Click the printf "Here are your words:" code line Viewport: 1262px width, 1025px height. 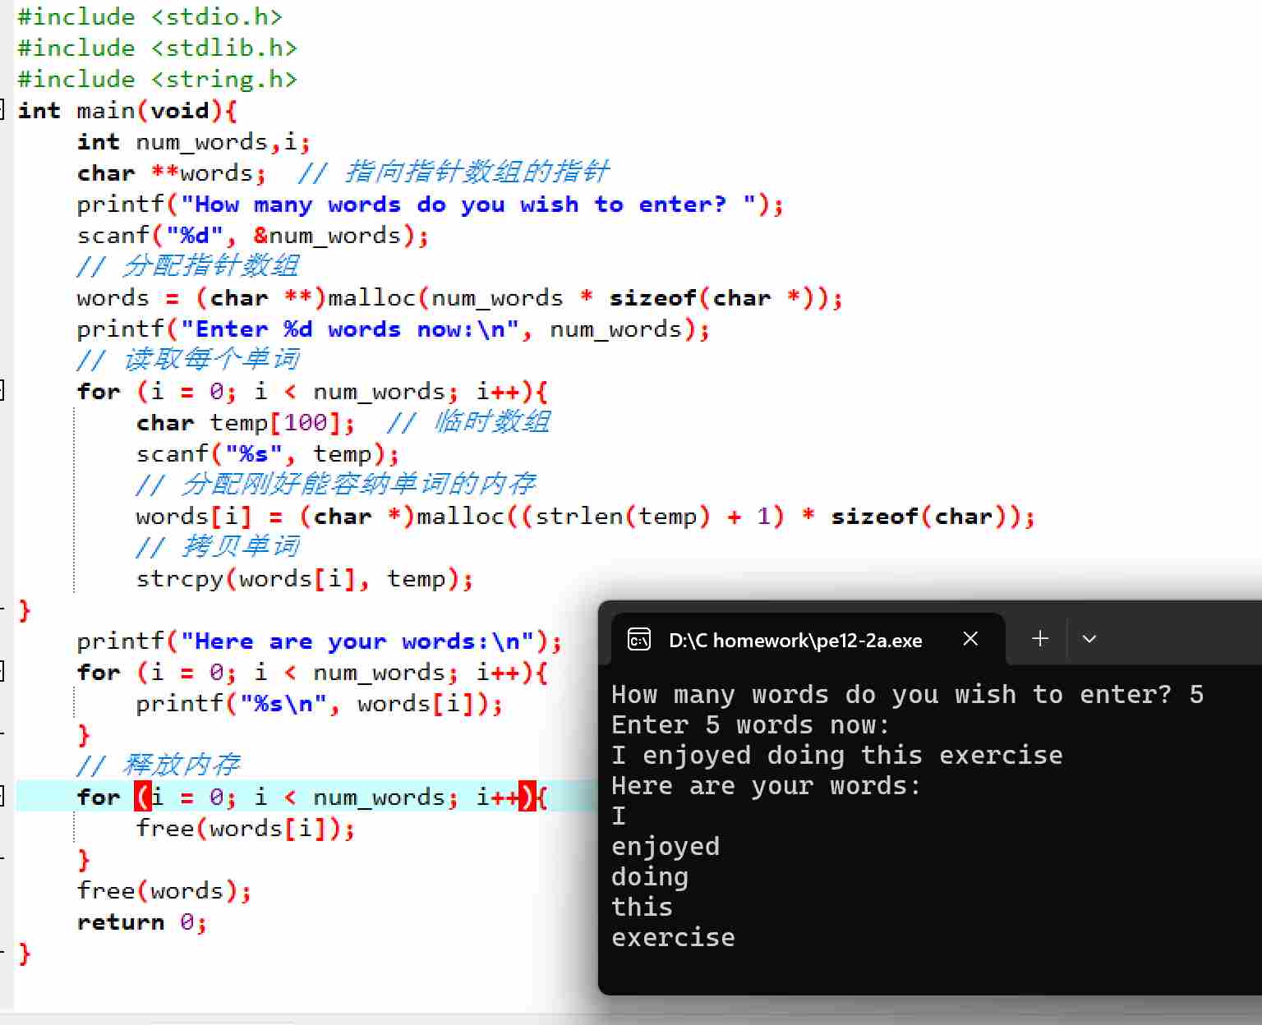point(320,641)
